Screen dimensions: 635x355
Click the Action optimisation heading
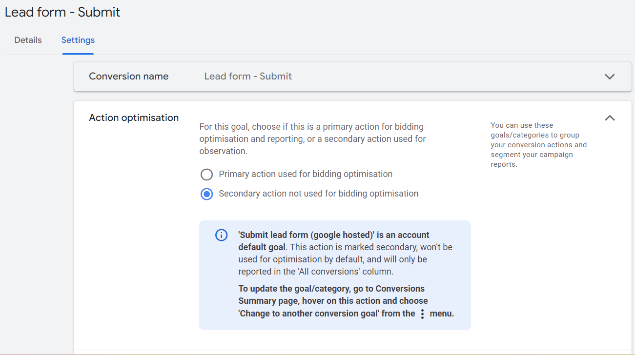[134, 118]
